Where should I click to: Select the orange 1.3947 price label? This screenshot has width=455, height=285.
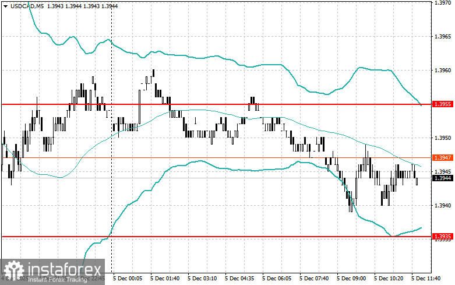click(443, 157)
